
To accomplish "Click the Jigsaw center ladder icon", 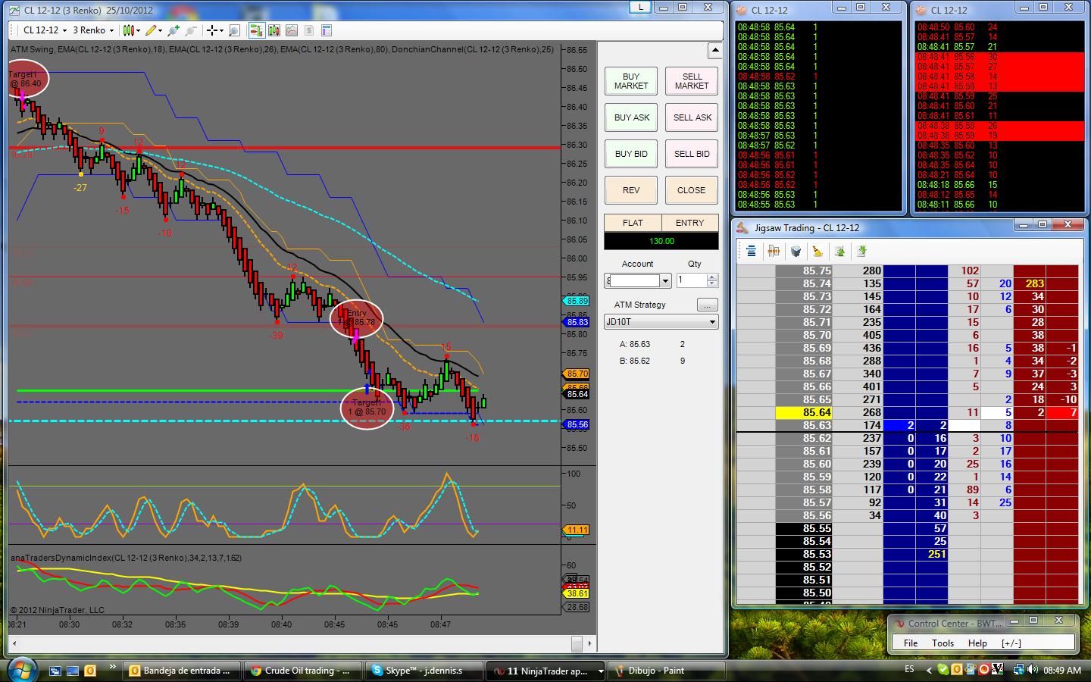I will tap(751, 251).
